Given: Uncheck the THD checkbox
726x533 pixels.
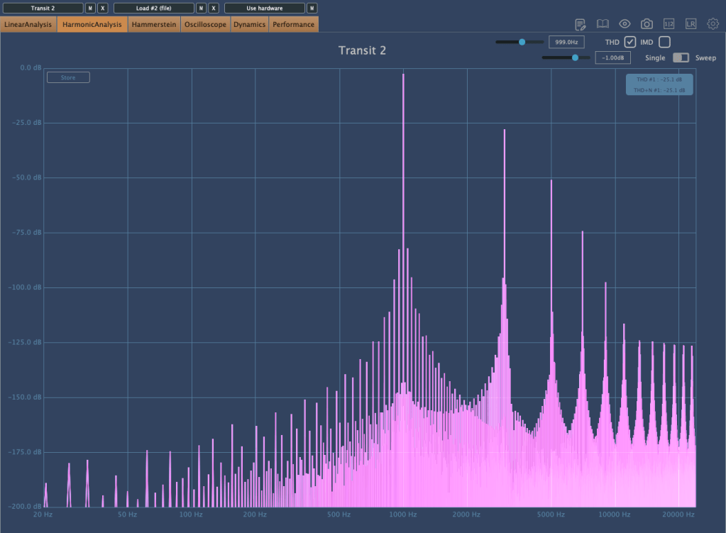Looking at the screenshot, I should [629, 42].
